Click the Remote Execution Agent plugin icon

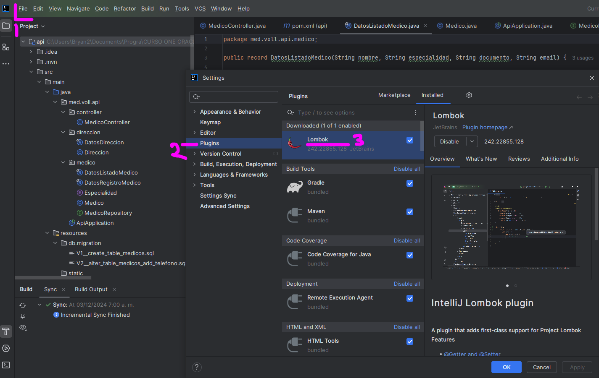(x=295, y=302)
